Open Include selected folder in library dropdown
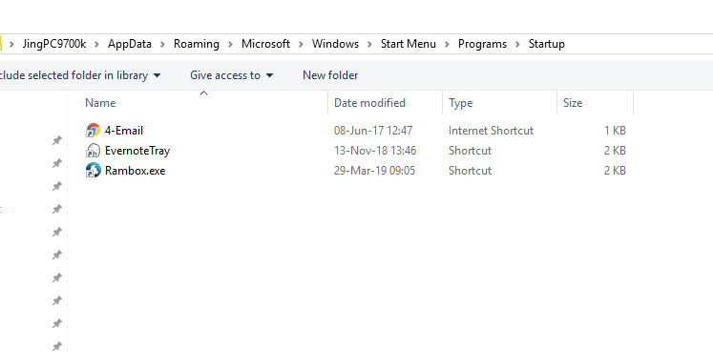This screenshot has height=352, width=713. 80,75
